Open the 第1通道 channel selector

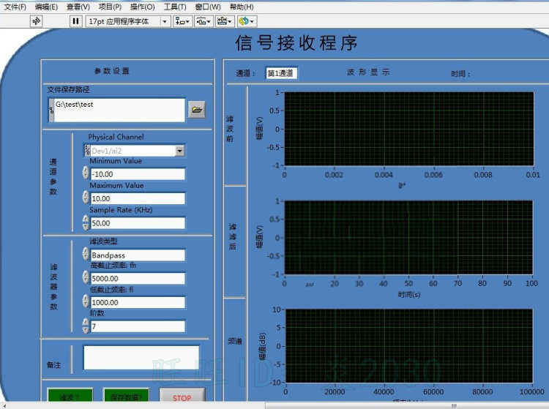[282, 72]
